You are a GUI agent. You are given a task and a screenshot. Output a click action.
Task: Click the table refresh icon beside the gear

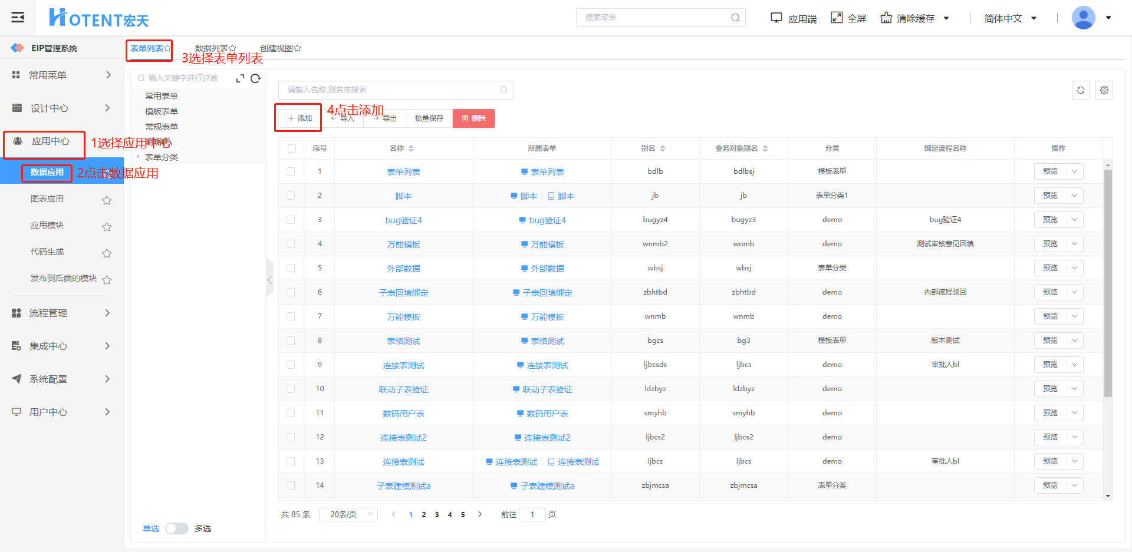[1080, 90]
